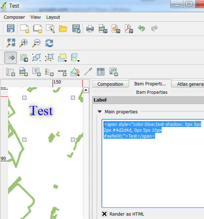
Task: Zoom to full extent
Action: coord(11,43)
